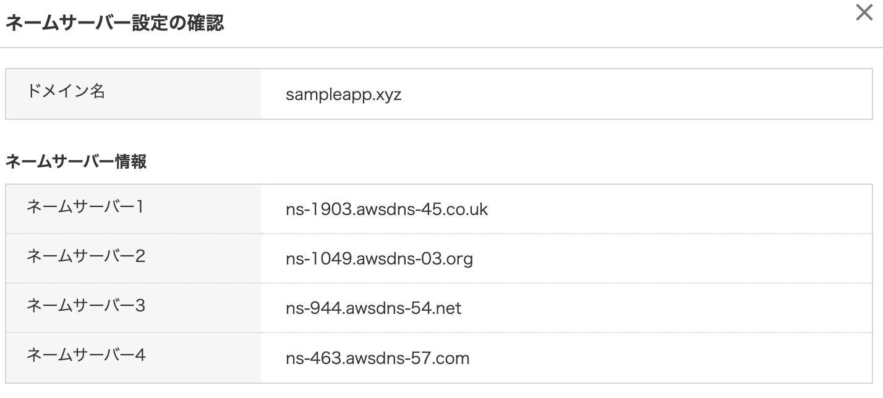
Task: Select ns-463.awsdns-57.com nameserver value
Action: [x=377, y=357]
